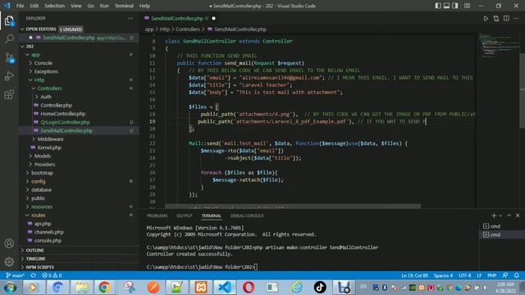The width and height of the screenshot is (525, 295).
Task: Click the editor horizontal scrollbar
Action: pyautogui.click(x=293, y=206)
